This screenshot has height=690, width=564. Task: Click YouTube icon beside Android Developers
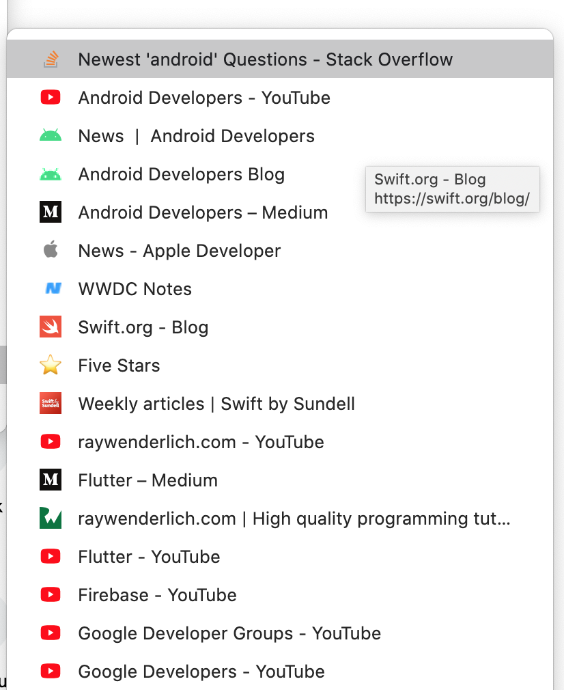[x=51, y=97]
